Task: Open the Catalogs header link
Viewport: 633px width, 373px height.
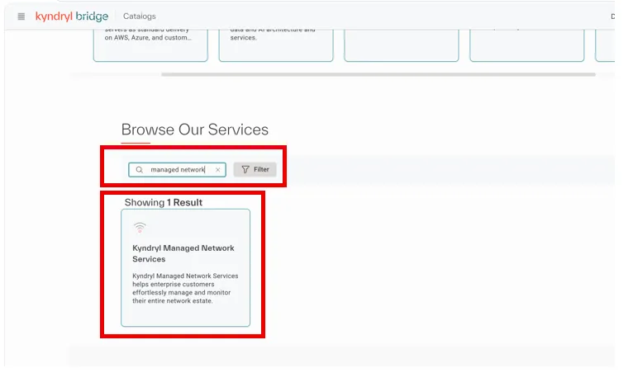Action: tap(140, 17)
